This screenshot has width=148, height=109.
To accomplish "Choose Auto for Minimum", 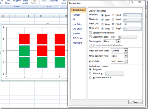I will point(102,15).
